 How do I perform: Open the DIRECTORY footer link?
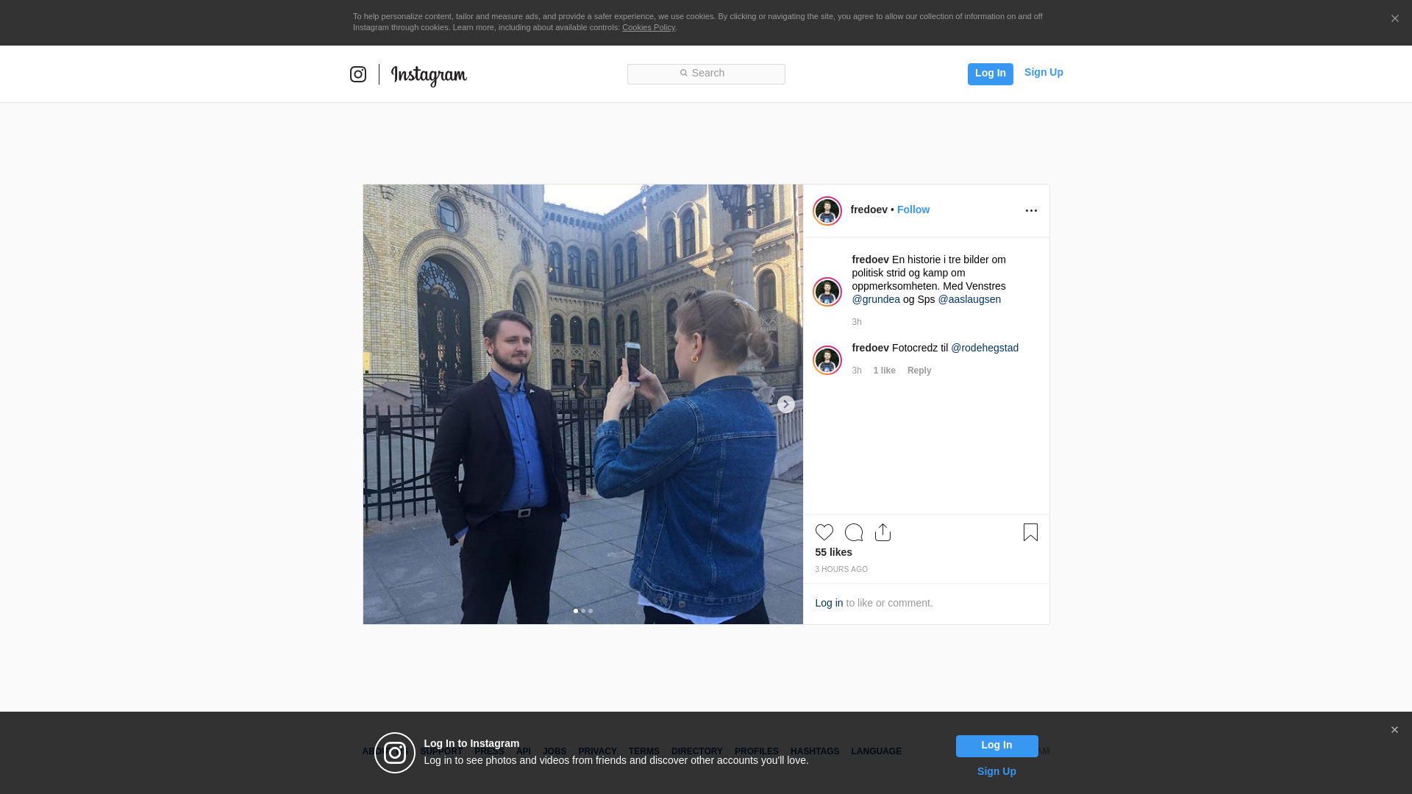coord(697,751)
